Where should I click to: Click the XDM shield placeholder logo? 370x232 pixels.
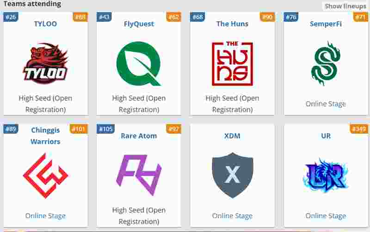pyautogui.click(x=232, y=175)
